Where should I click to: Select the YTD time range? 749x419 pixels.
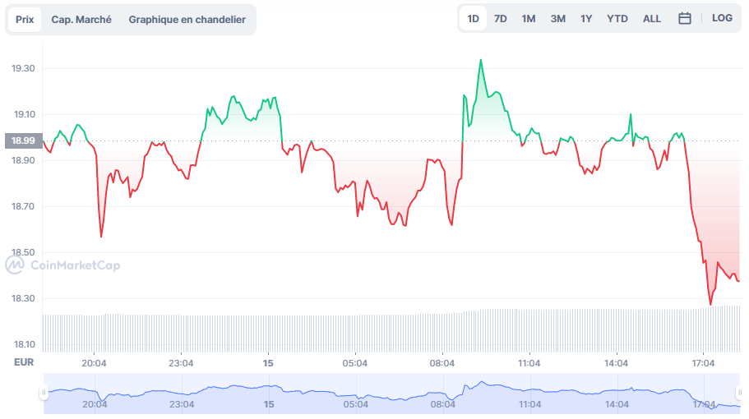(x=617, y=19)
